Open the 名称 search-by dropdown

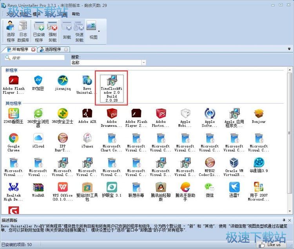[x=144, y=62]
